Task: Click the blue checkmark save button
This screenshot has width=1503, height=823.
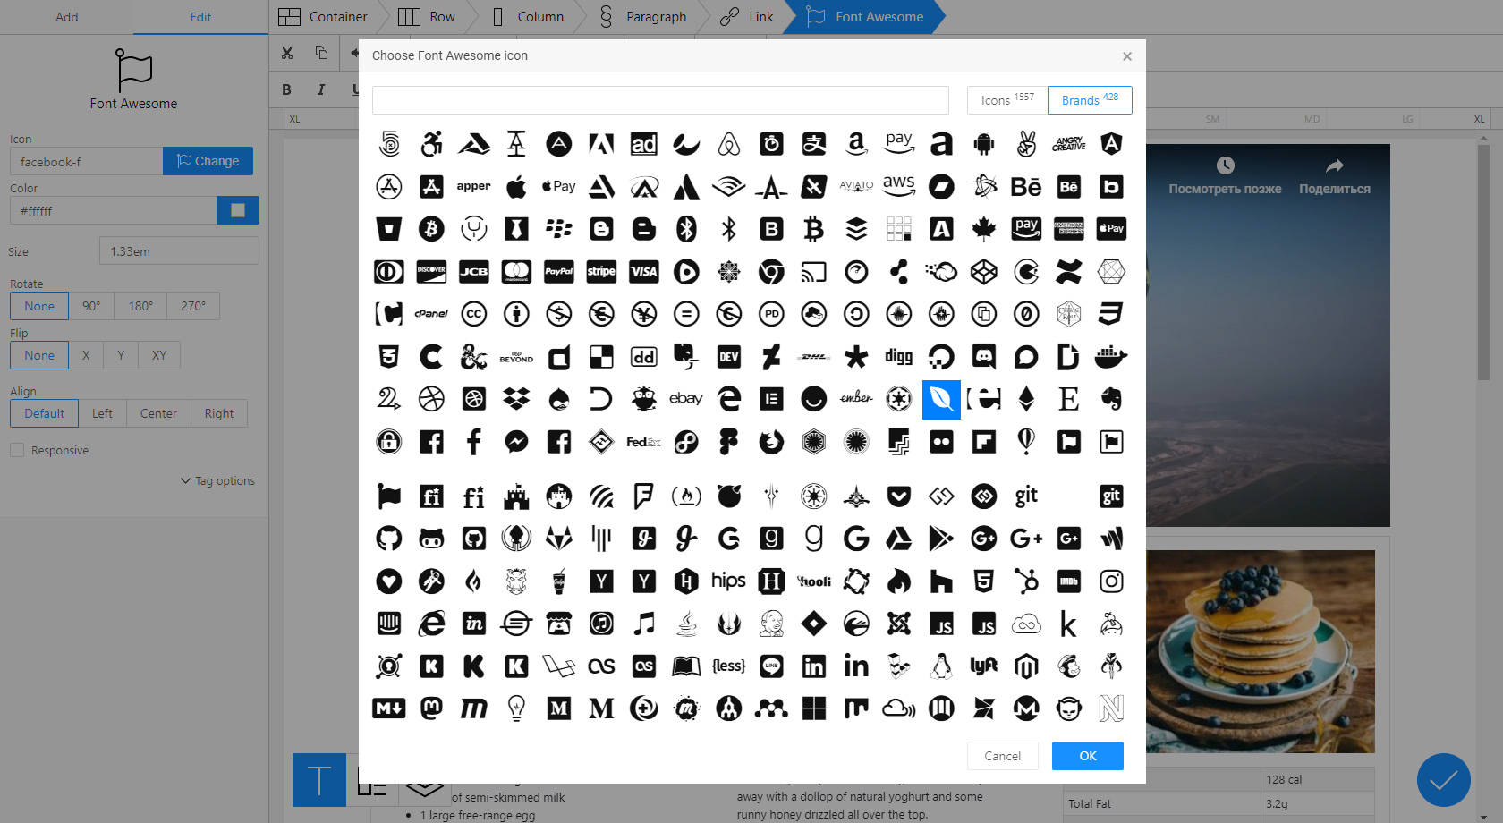Action: pos(1444,780)
